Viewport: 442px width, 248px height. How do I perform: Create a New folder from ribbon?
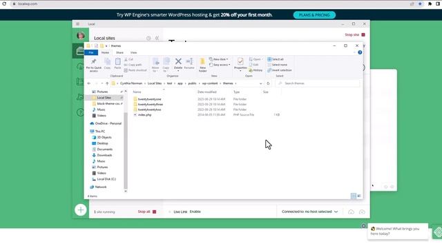202,65
